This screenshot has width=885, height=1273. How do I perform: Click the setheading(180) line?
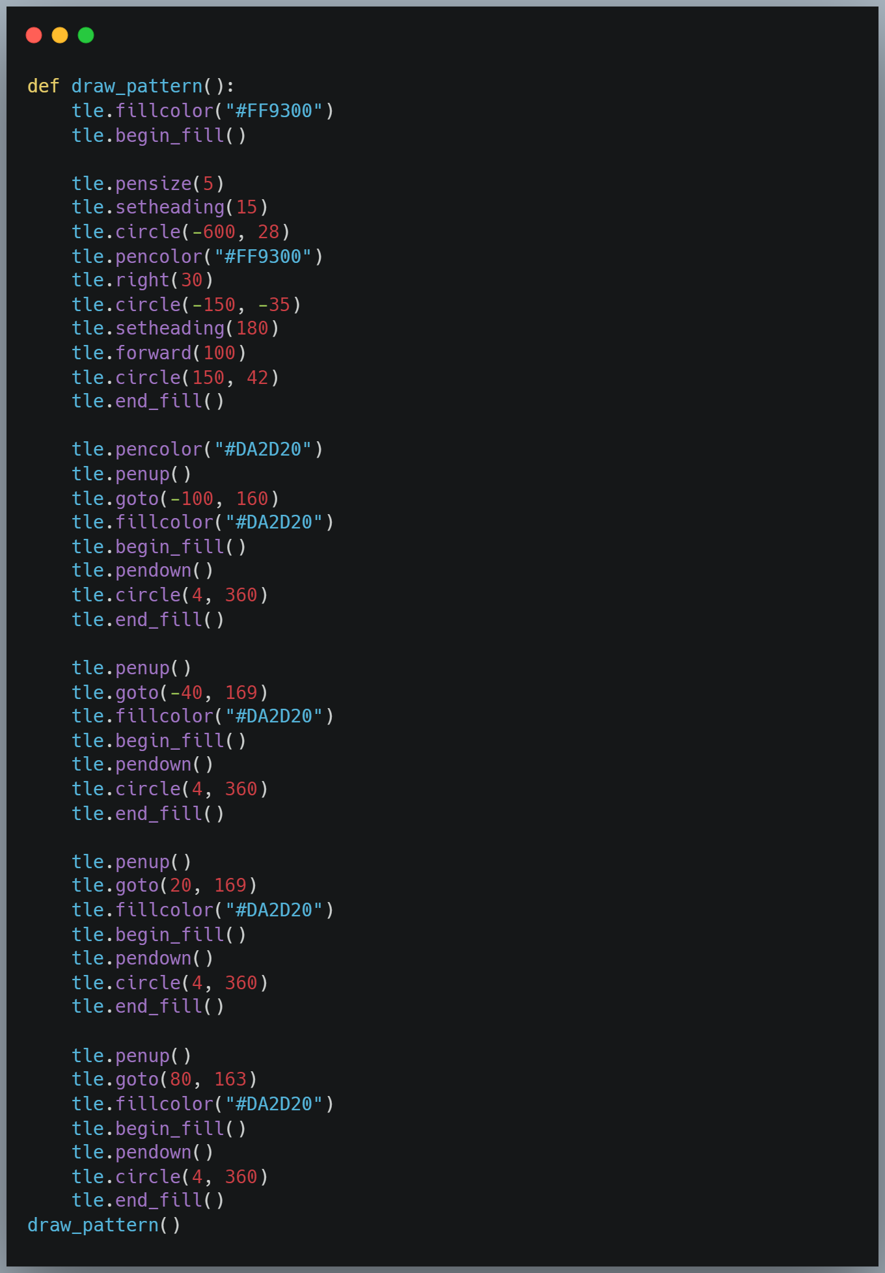pyautogui.click(x=176, y=328)
